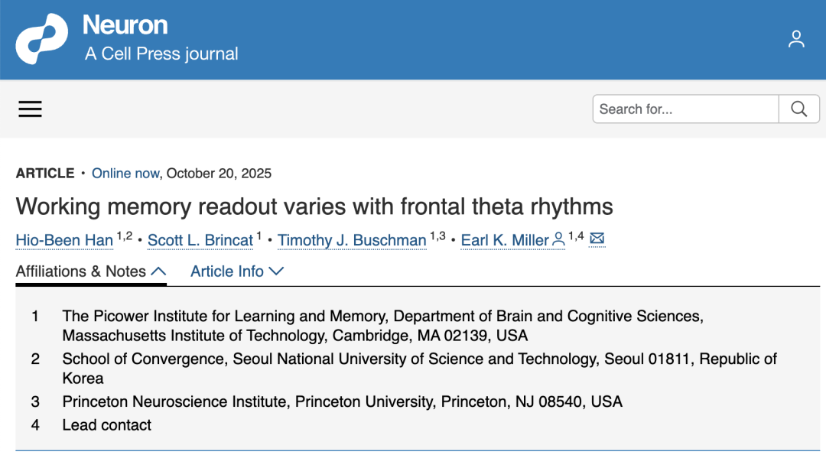Click the email envelope icon beside Earl K. Miller
Viewport: 826px width, 455px height.
click(x=597, y=239)
